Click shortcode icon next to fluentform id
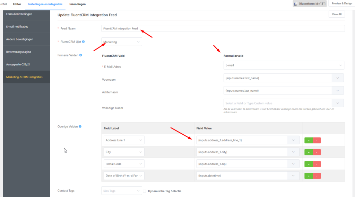The width and height of the screenshot is (355, 197). click(x=296, y=4)
